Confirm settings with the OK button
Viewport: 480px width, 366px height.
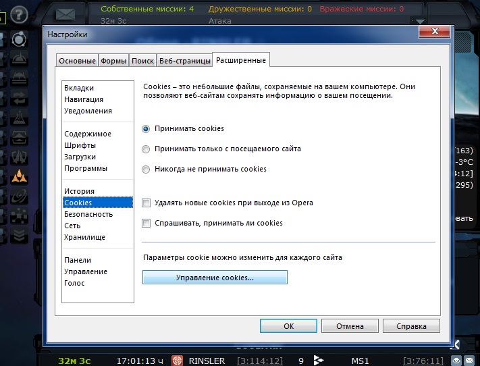pyautogui.click(x=288, y=326)
